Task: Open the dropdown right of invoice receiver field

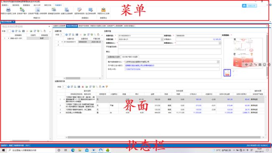Action: 220,43
